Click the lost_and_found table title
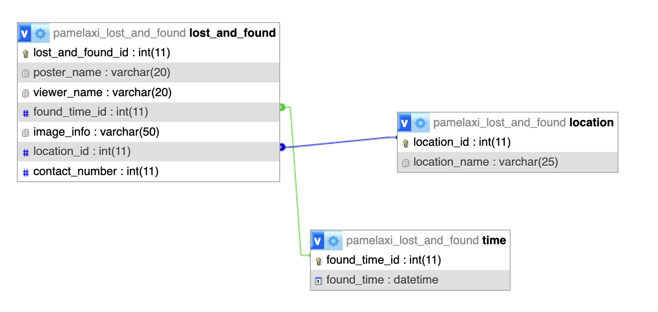 pyautogui.click(x=233, y=33)
